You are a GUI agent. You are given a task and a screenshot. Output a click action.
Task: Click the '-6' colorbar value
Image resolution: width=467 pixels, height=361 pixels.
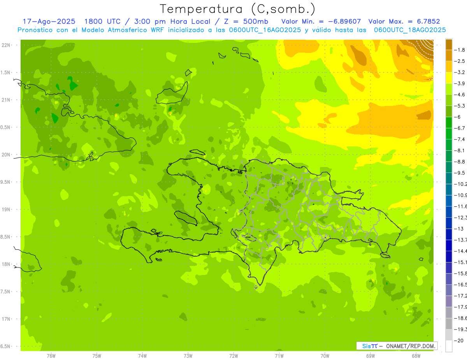(x=458, y=117)
